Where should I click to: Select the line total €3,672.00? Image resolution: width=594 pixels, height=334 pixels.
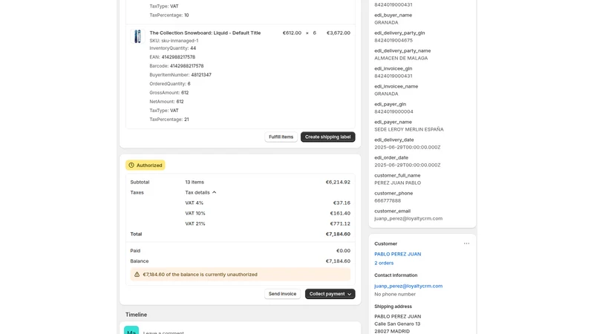[339, 33]
